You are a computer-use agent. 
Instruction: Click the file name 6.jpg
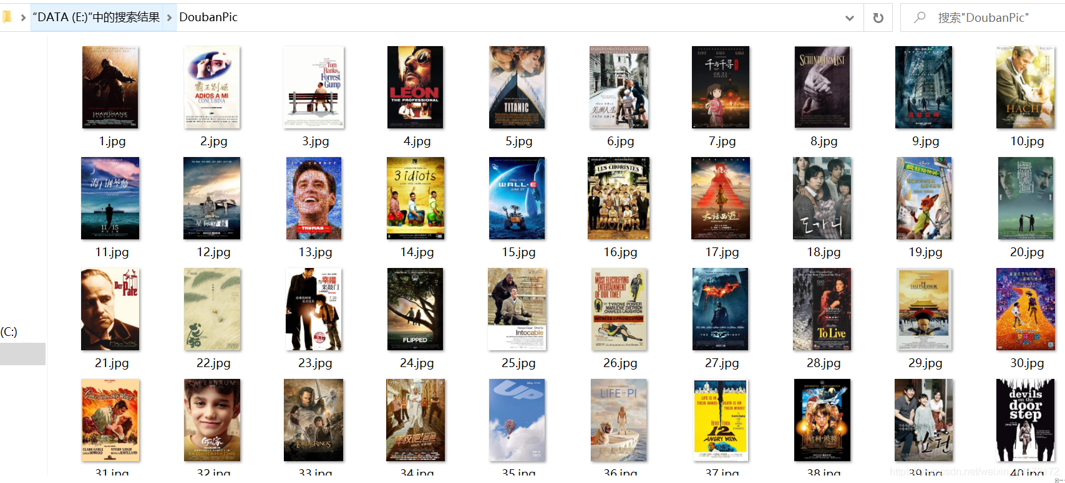point(620,141)
